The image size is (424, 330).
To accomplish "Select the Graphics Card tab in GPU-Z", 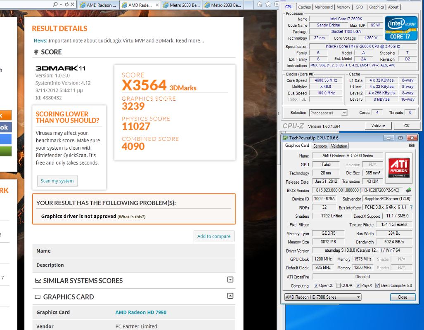I will point(297,145).
